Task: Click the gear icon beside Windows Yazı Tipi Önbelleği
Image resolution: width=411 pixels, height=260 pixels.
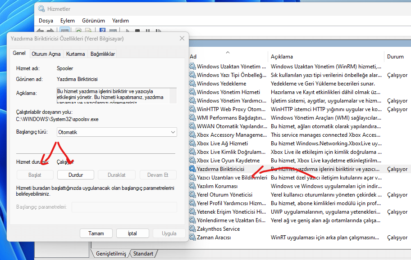Action: pos(192,75)
